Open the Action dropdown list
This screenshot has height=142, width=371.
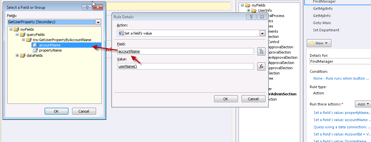[262, 33]
